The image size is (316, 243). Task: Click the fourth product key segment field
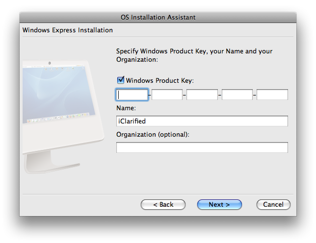237,95
